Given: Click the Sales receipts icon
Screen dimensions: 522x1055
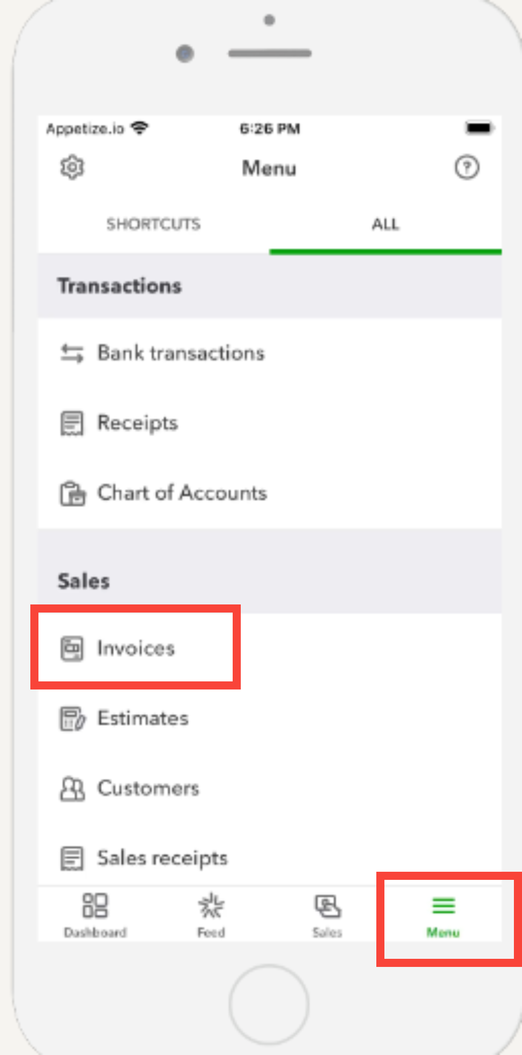Looking at the screenshot, I should click(x=72, y=859).
